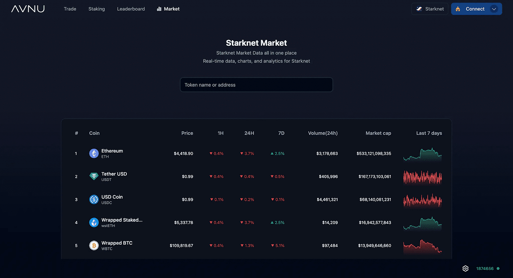513x278 pixels.
Task: Click Ethereum price $4,418.90
Action: tap(183, 154)
